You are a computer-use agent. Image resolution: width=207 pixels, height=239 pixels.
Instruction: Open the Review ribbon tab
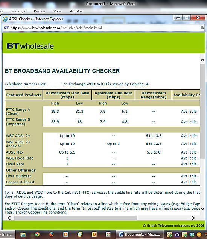[x=39, y=11]
